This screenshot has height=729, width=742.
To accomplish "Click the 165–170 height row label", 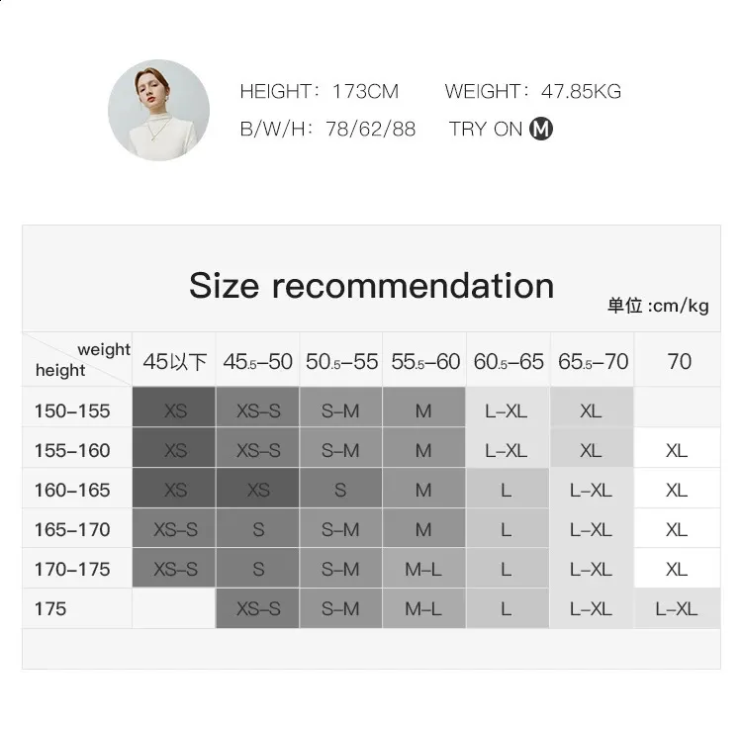I will tap(72, 529).
